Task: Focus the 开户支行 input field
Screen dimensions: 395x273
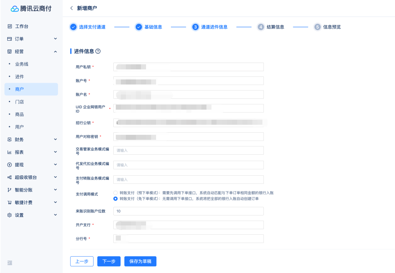Action: point(189,225)
